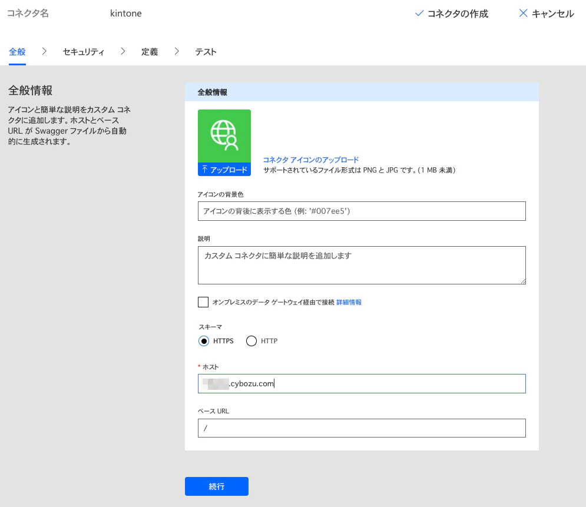Click the chevron between セキュリティ and 定義
Viewport: 586px width, 507px height.
(x=123, y=51)
